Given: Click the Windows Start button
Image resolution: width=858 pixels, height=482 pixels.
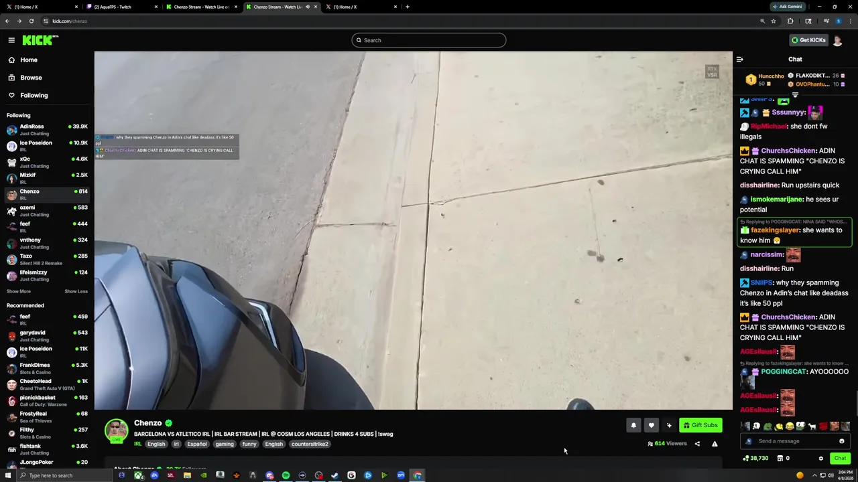Looking at the screenshot, I should click(8, 475).
